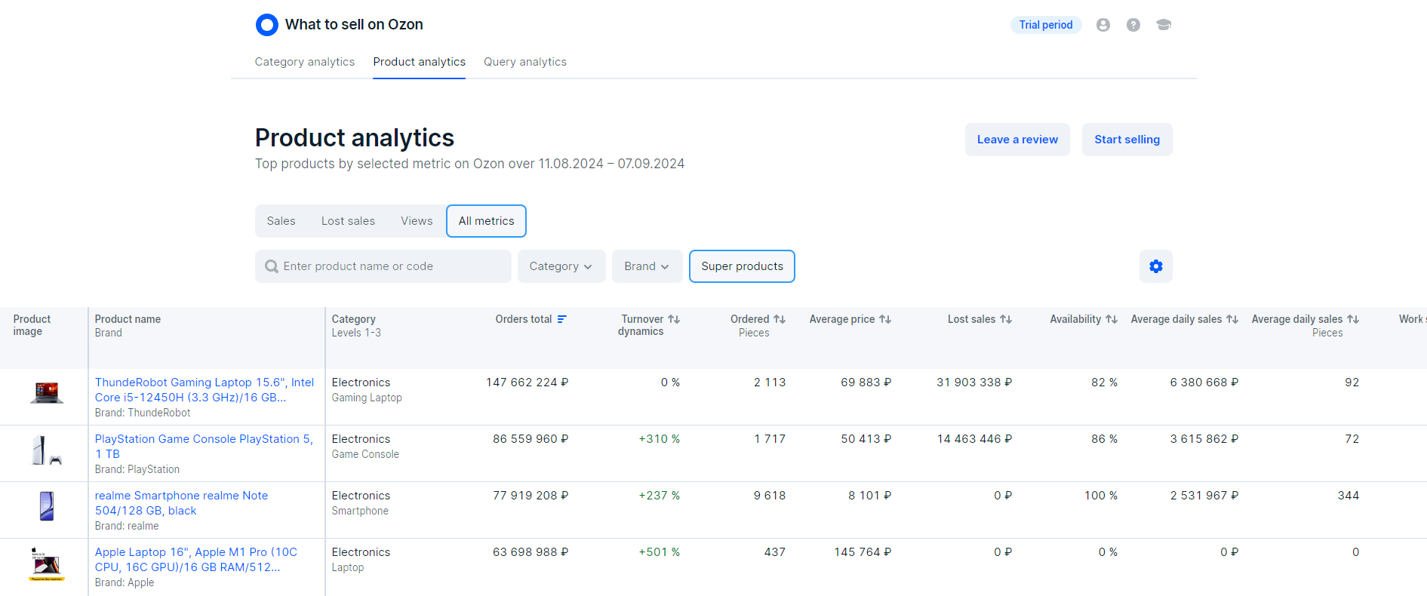This screenshot has width=1427, height=596.
Task: Sort by Average price arrows
Action: (x=885, y=319)
